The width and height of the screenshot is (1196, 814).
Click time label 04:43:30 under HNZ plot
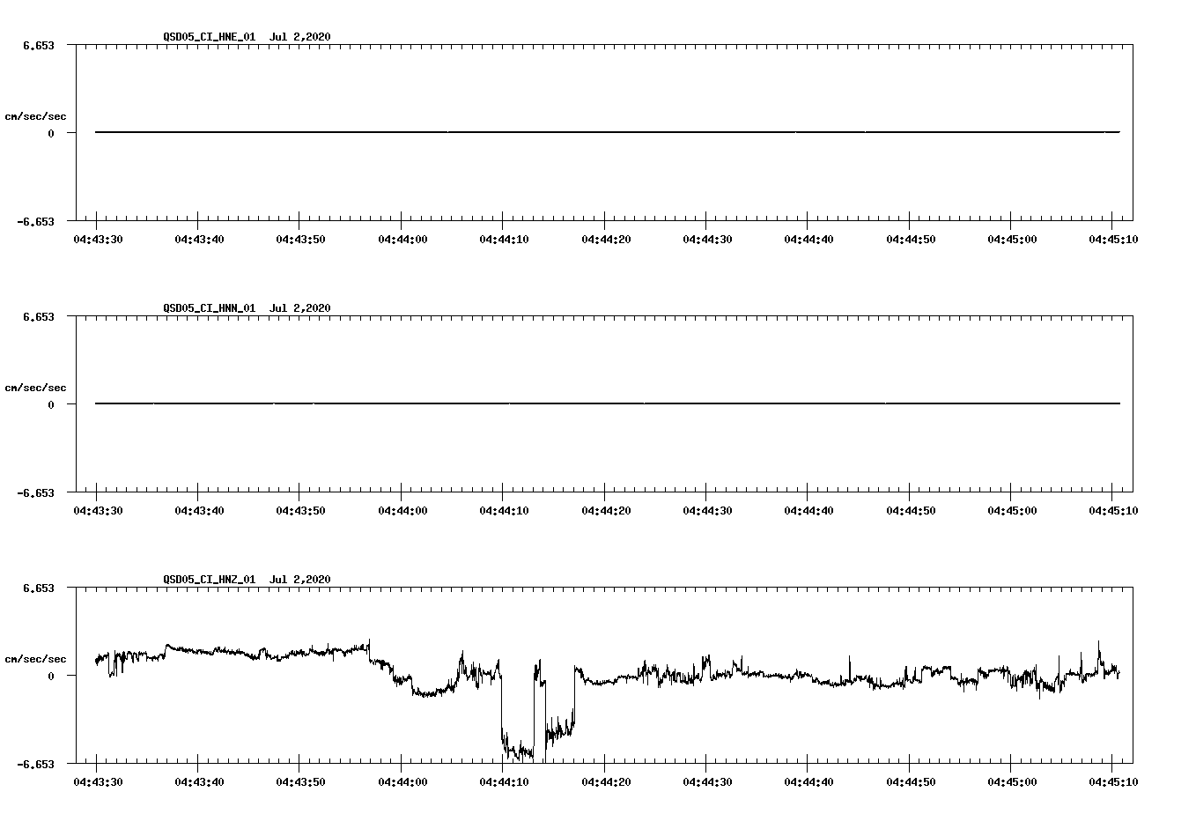point(97,782)
